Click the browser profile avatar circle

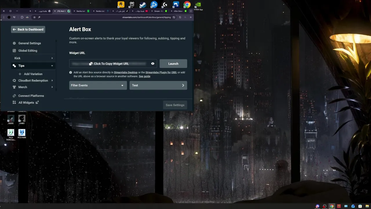tap(9, 17)
